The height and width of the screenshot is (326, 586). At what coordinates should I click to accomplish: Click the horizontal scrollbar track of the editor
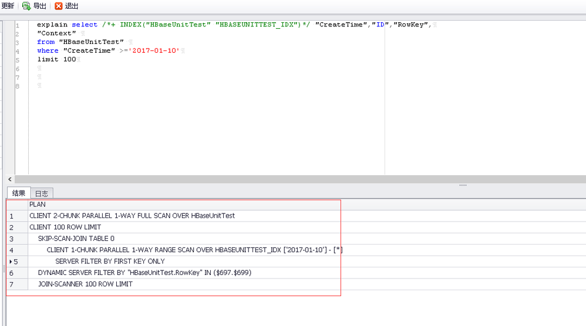pos(299,179)
